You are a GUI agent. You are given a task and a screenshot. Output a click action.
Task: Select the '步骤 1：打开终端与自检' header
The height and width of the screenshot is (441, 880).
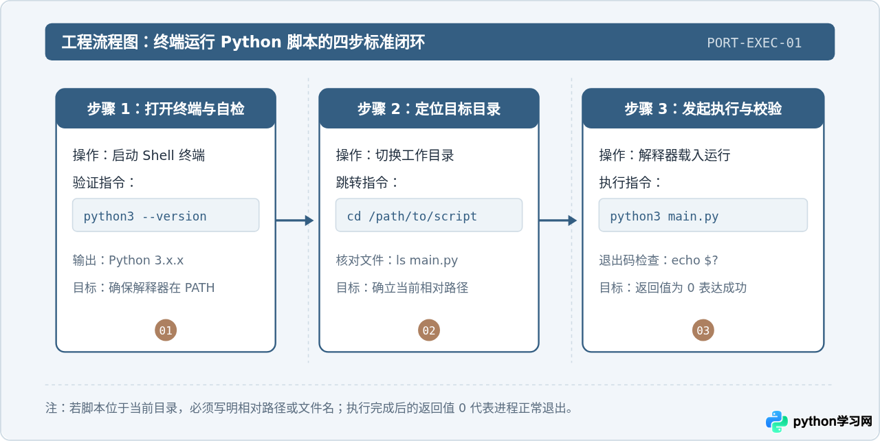pos(166,109)
